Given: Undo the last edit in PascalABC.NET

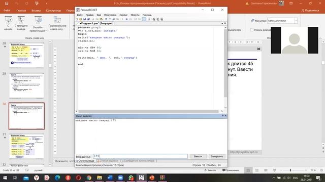Looking at the screenshot, I should [106, 19].
